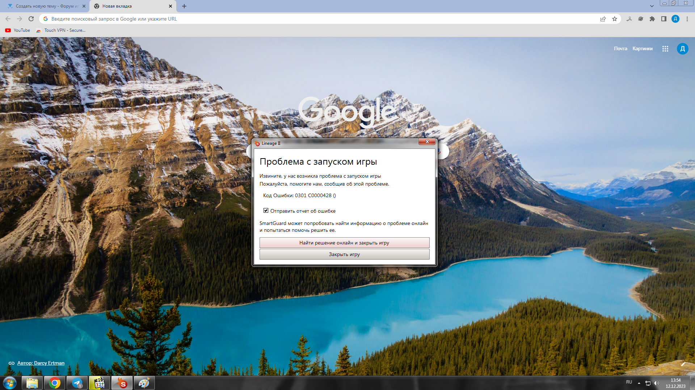Open the 'Картинки' link

[x=643, y=49]
